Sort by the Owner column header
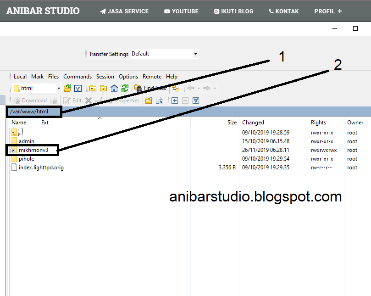 tap(355, 123)
